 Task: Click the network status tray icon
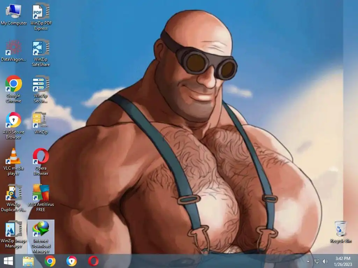click(x=317, y=261)
